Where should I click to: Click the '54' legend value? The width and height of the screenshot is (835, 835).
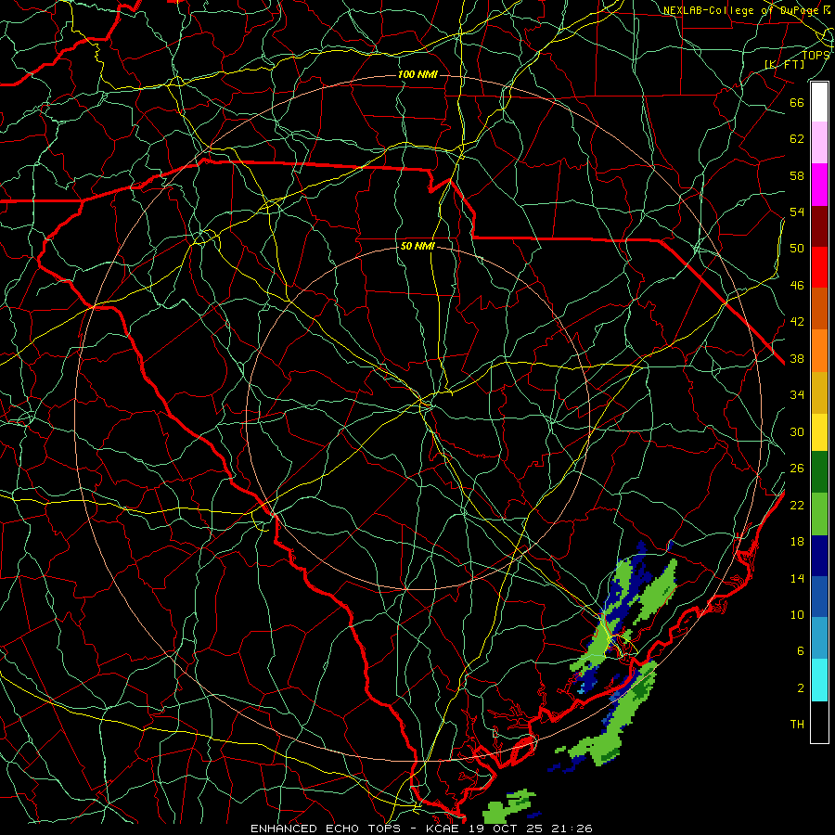[797, 212]
